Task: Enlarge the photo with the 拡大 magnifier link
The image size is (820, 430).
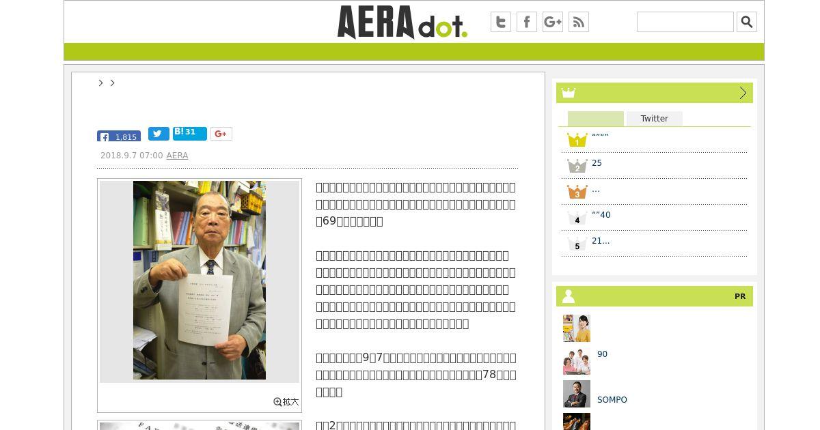Action: pyautogui.click(x=286, y=402)
